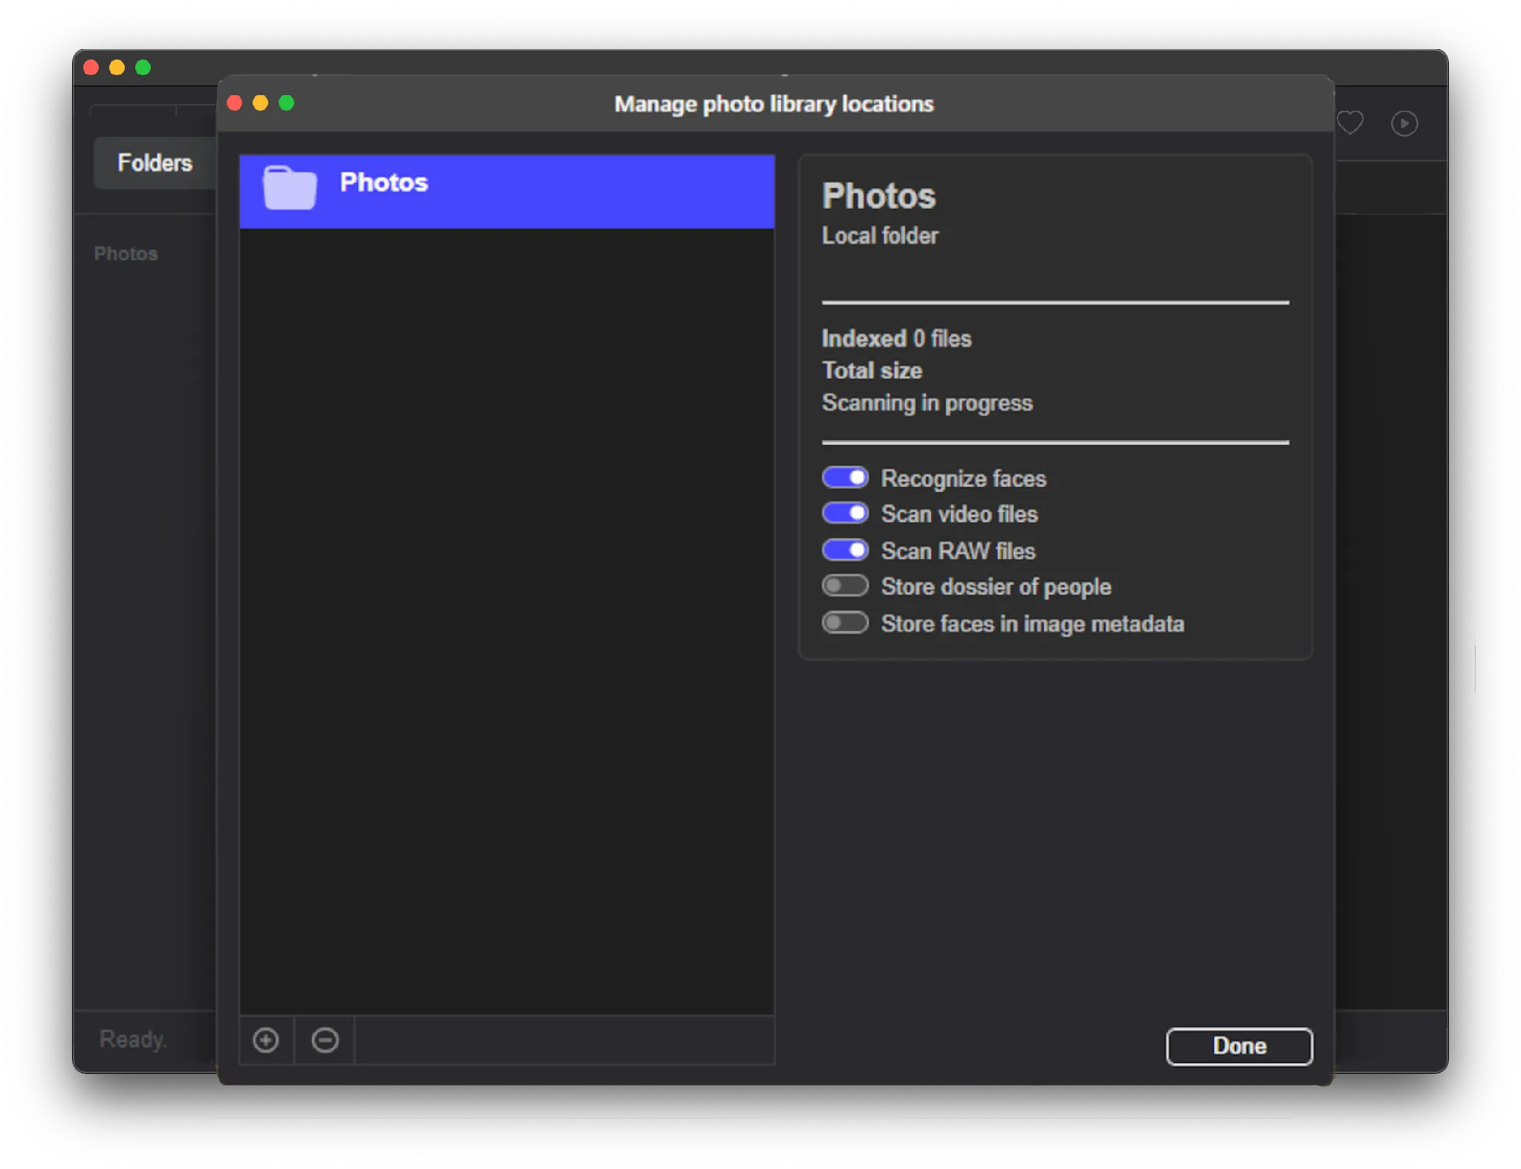Image resolution: width=1521 pixels, height=1169 pixels.
Task: Open the Folders tab in main window
Action: pyautogui.click(x=155, y=163)
